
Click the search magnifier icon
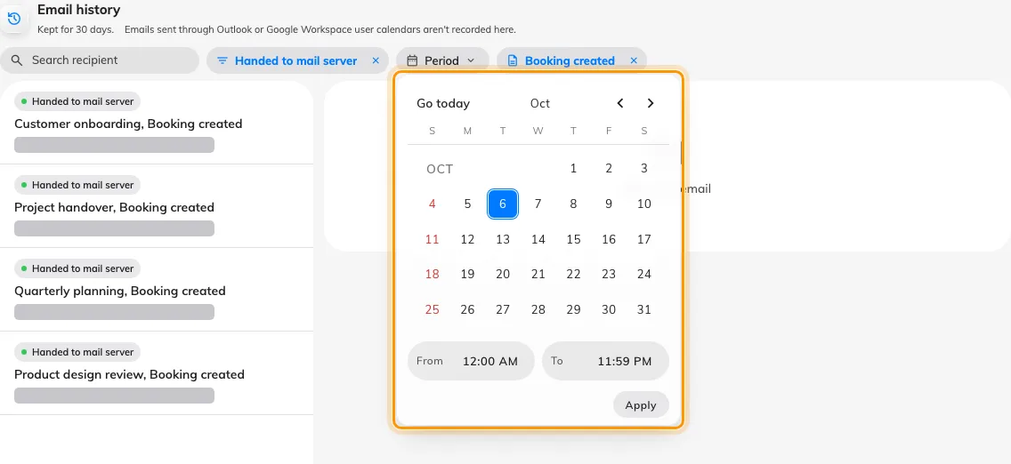pyautogui.click(x=17, y=60)
